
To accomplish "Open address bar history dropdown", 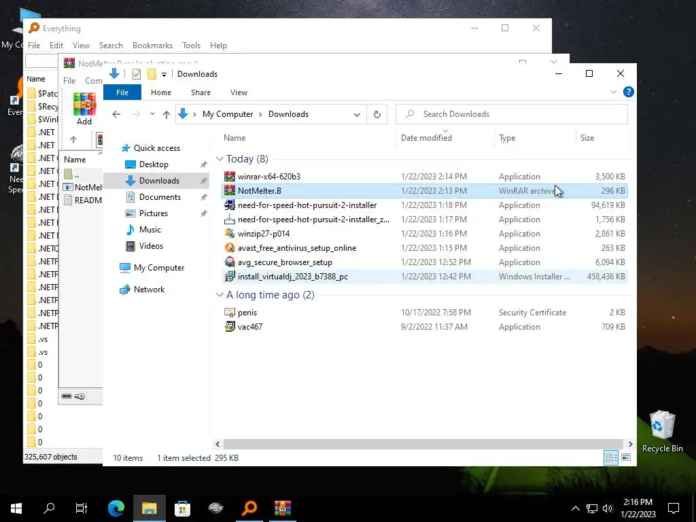I will 356,114.
